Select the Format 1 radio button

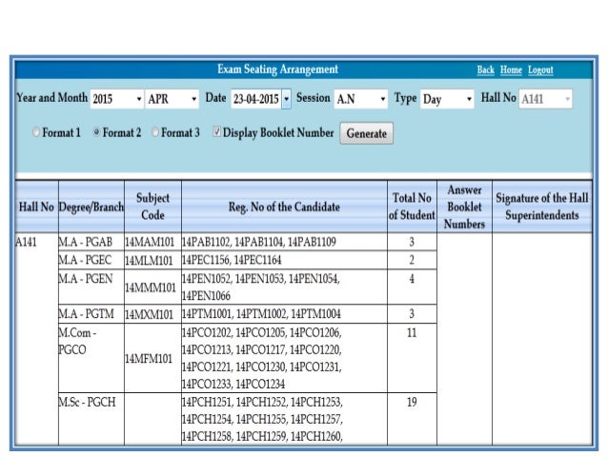[36, 132]
